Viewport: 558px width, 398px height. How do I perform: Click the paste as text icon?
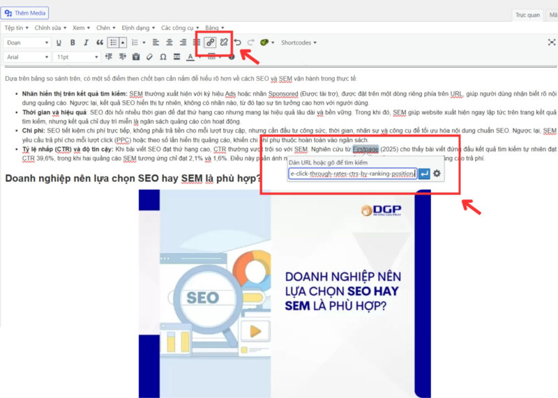tap(136, 57)
